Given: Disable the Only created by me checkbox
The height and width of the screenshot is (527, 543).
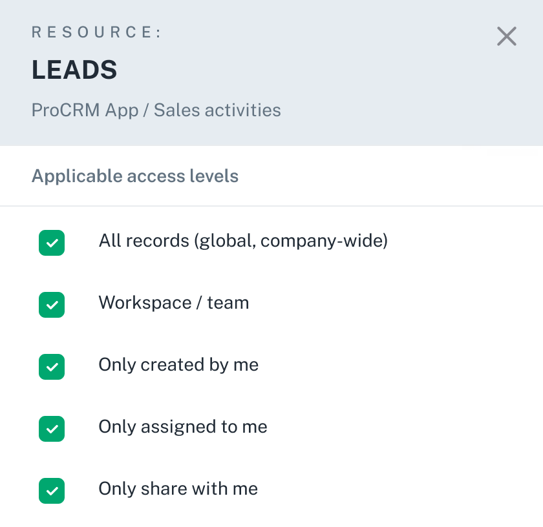Looking at the screenshot, I should (52, 367).
